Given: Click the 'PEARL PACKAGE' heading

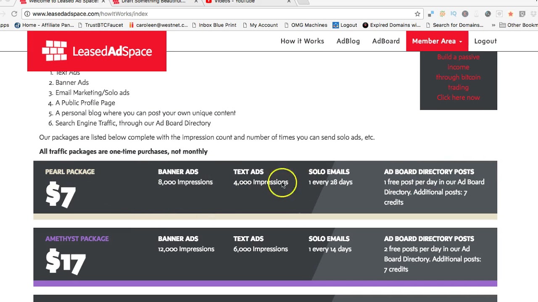Looking at the screenshot, I should [70, 172].
